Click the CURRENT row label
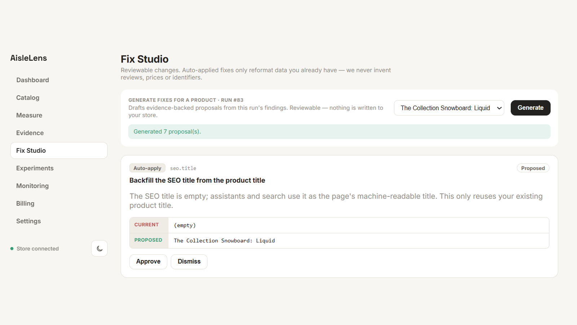Viewport: 577px width, 325px height. pos(146,225)
